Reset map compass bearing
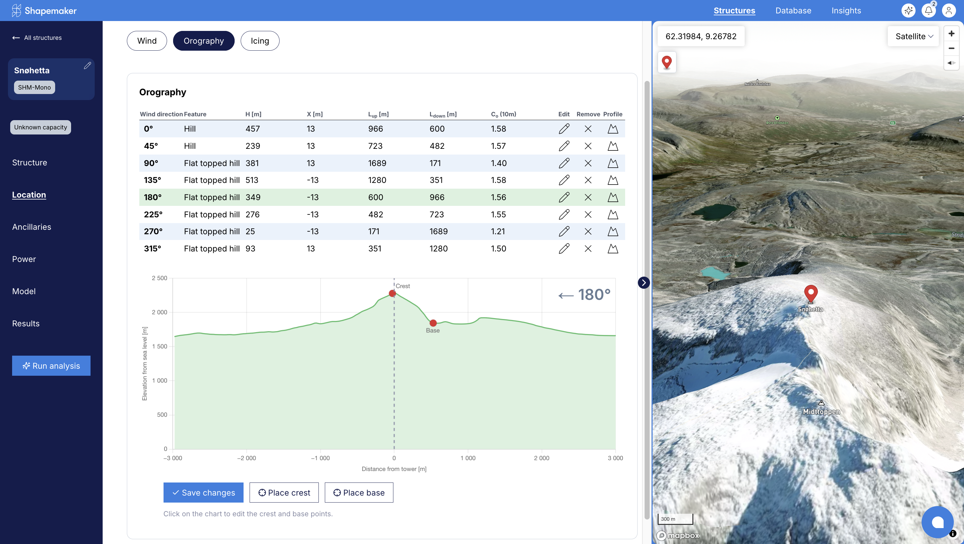Screen dimensions: 964x544 951,63
